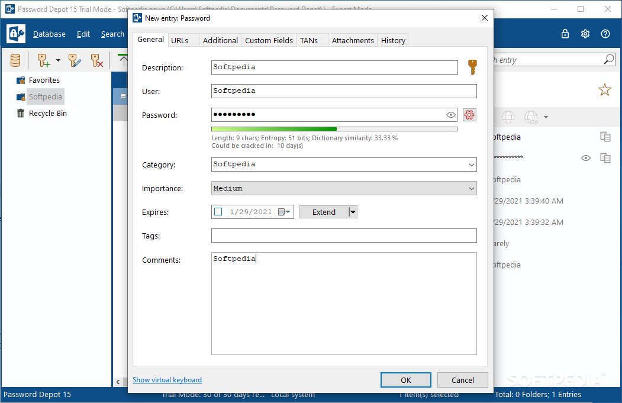
Task: Click the User input field
Action: point(344,91)
